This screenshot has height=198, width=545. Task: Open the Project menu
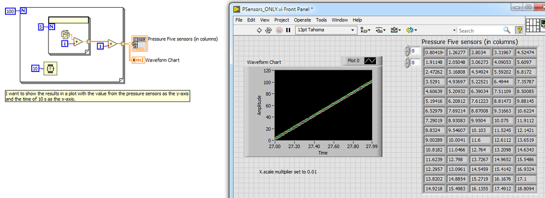click(282, 20)
